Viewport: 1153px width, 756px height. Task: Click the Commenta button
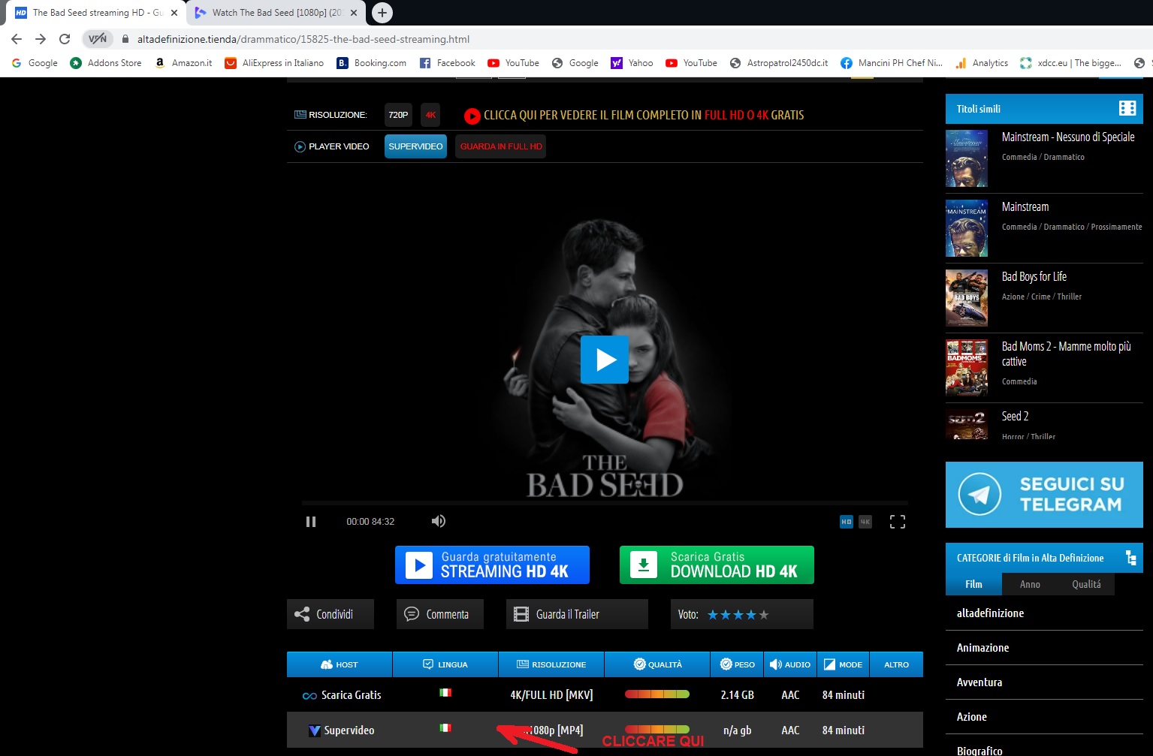pyautogui.click(x=440, y=614)
